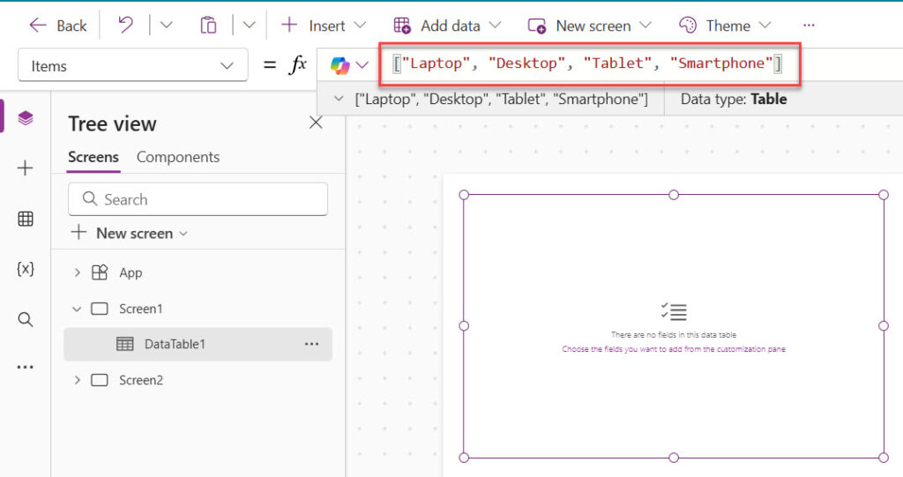Open the Copilot formula assistant icon

coord(340,65)
